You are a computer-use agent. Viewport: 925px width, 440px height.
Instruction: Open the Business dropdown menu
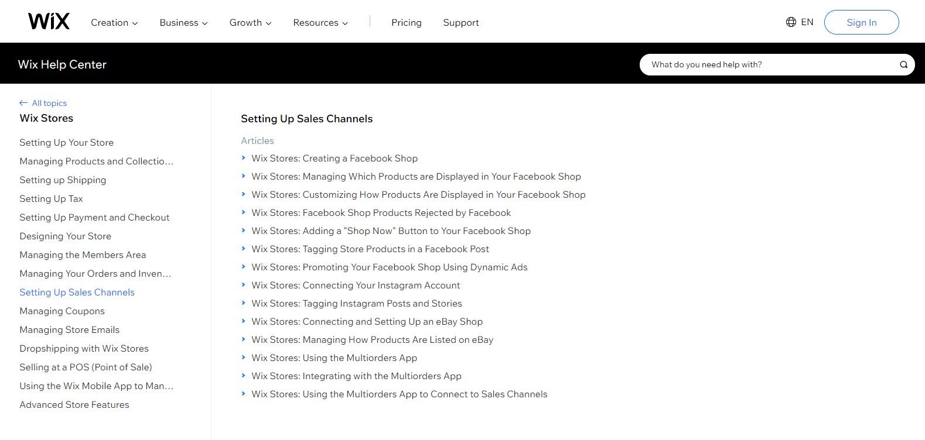pos(183,23)
